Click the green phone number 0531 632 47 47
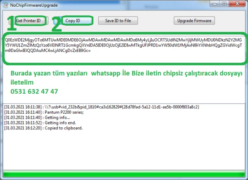The height and width of the screenshot is (180, 248). (x=34, y=91)
